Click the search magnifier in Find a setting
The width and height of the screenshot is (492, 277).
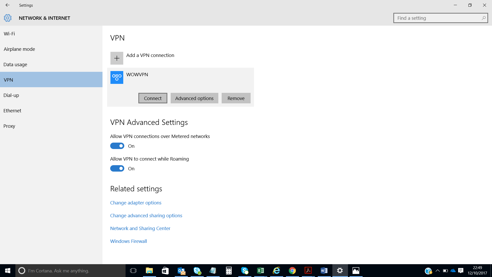point(483,18)
